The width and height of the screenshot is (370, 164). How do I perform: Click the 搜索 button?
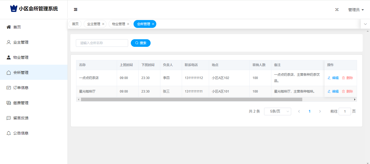141,43
